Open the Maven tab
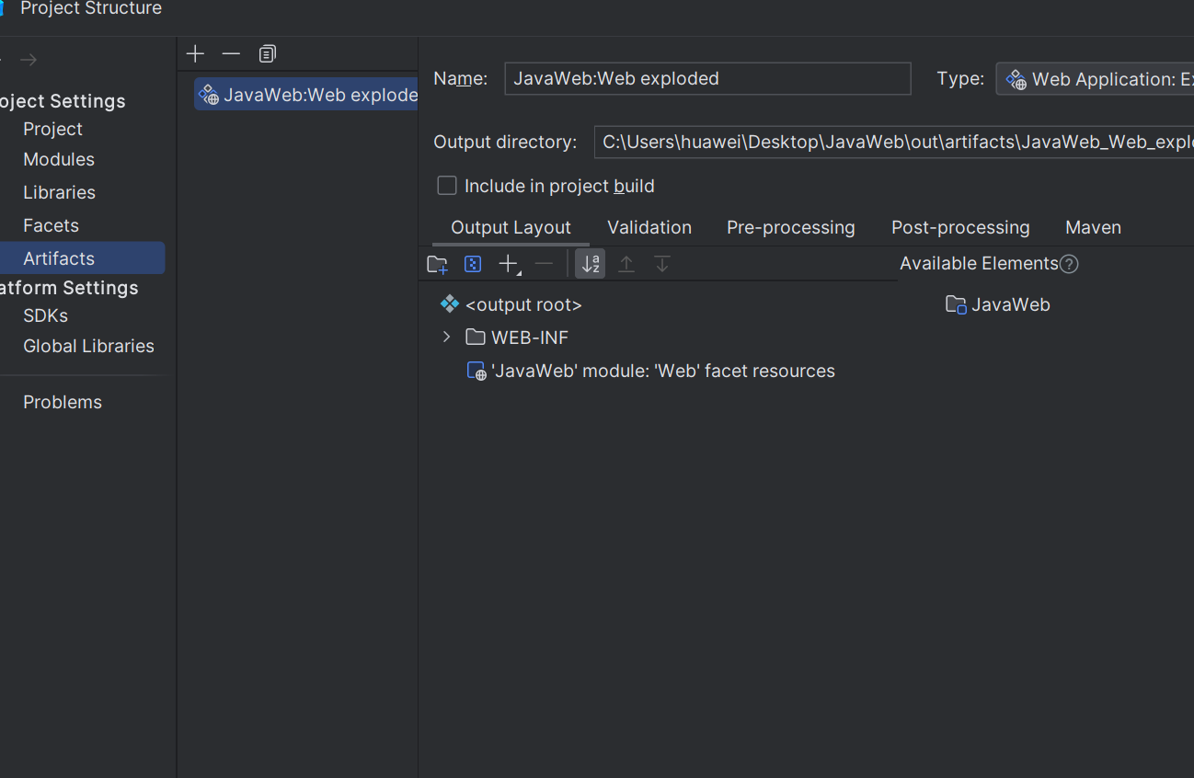Viewport: 1194px width, 778px height. (x=1093, y=227)
